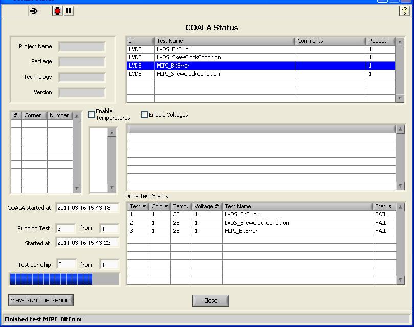Enable Temperatures checkbox
Viewport: 414px width, 327px height.
[x=92, y=114]
